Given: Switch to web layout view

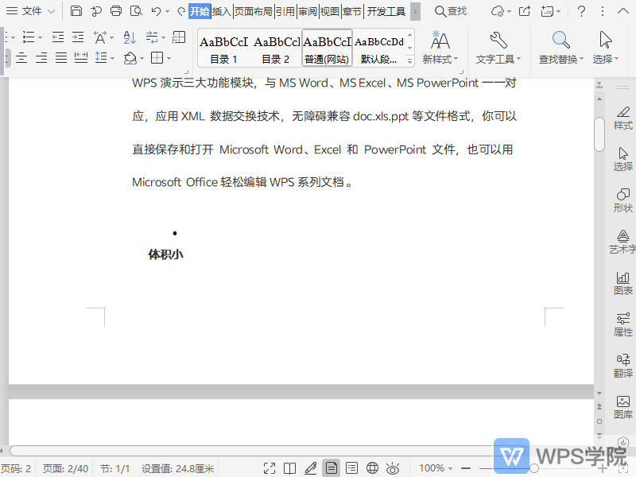Looking at the screenshot, I should click(372, 468).
